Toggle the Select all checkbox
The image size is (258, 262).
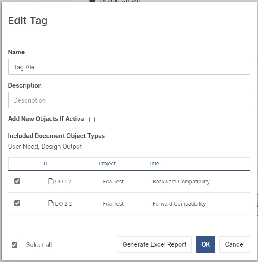14,245
